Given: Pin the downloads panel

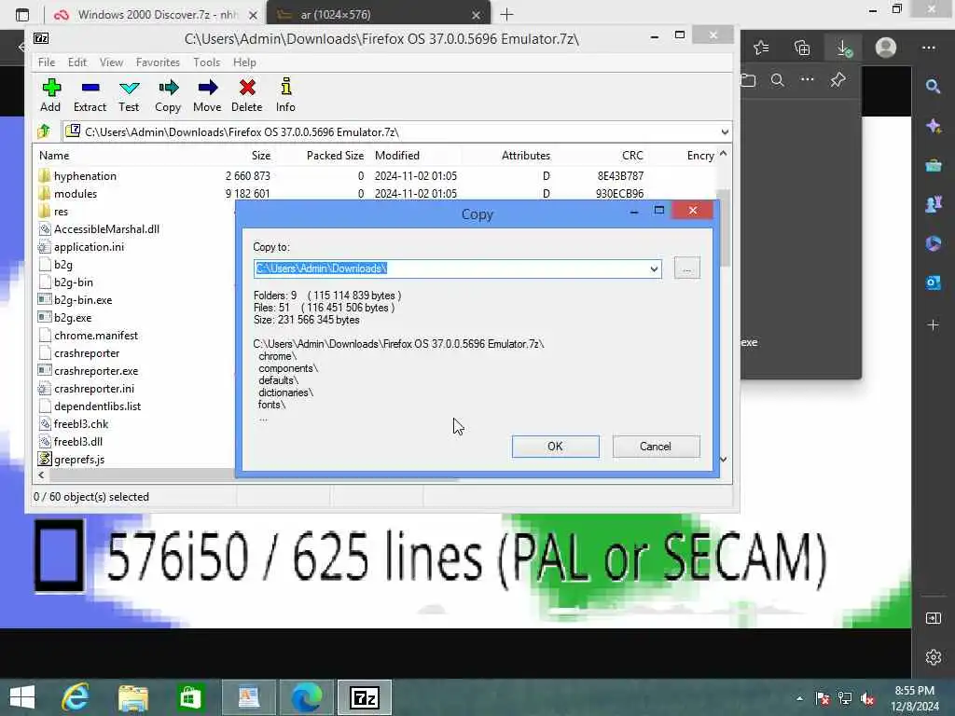Looking at the screenshot, I should click(x=838, y=80).
